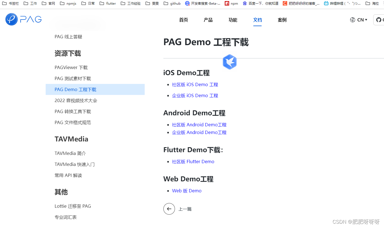This screenshot has width=384, height=227.
Task: Open 企业版 Android Demo工程 link
Action: pyautogui.click(x=199, y=132)
